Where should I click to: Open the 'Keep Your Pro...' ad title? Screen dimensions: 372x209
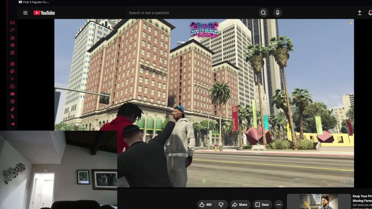point(362,198)
